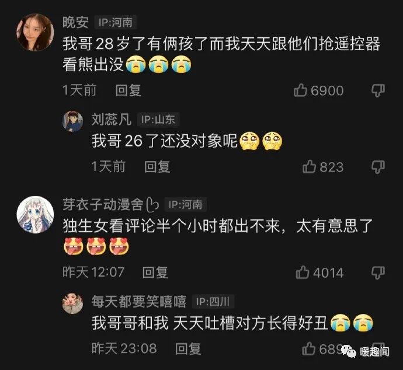Dislike the comment with 6900 likes

(378, 90)
